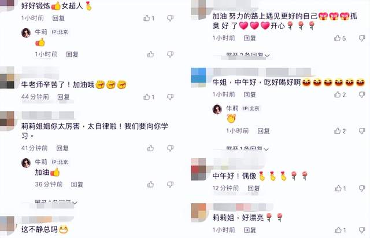Dislike the 好好锻炼 女超人 comment

point(170,18)
